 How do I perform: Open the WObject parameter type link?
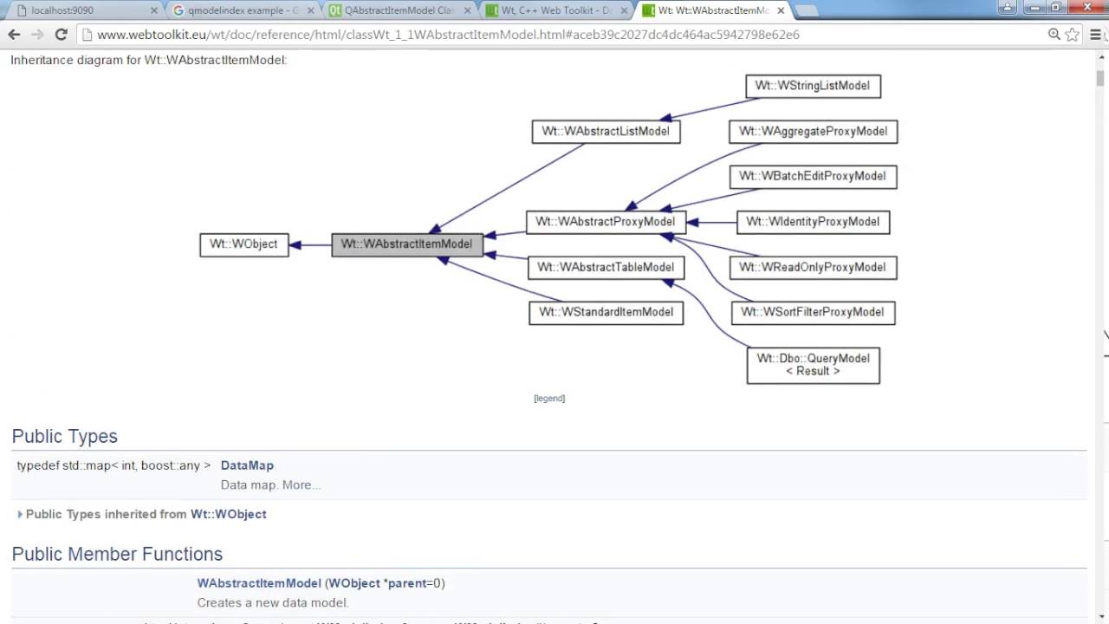[355, 583]
